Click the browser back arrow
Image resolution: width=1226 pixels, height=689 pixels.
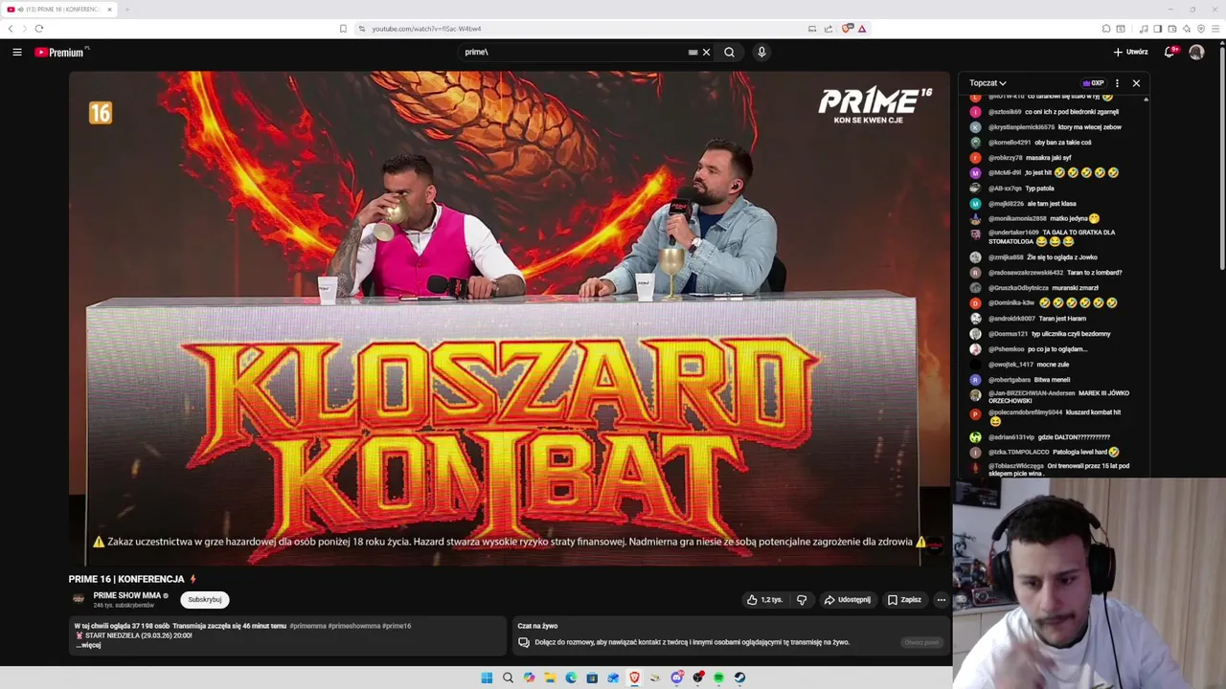tap(11, 29)
